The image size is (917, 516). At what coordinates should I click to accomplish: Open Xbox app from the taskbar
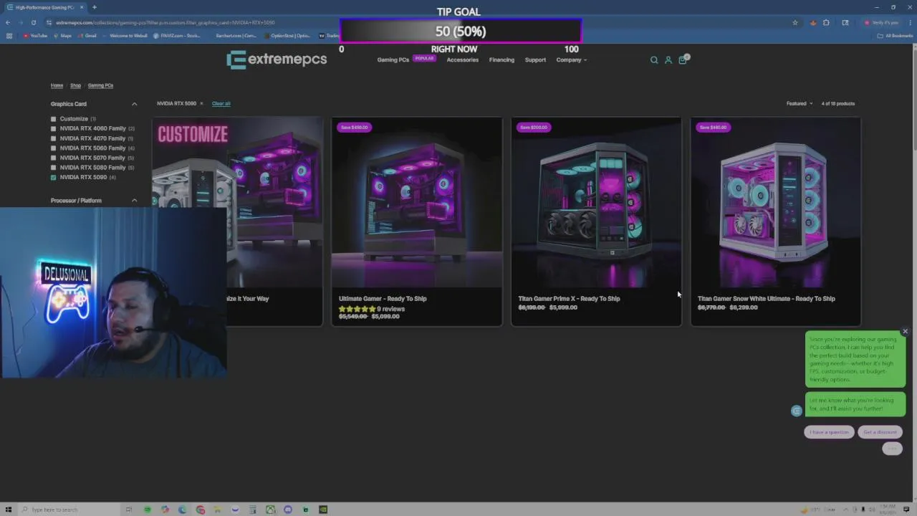270,510
